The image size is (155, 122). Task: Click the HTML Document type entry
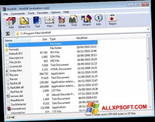[61, 69]
